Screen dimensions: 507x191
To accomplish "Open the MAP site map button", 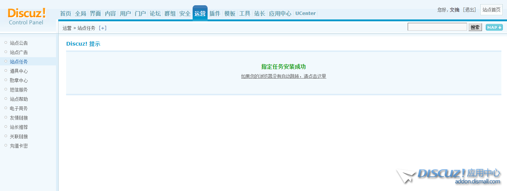I will click(x=494, y=27).
